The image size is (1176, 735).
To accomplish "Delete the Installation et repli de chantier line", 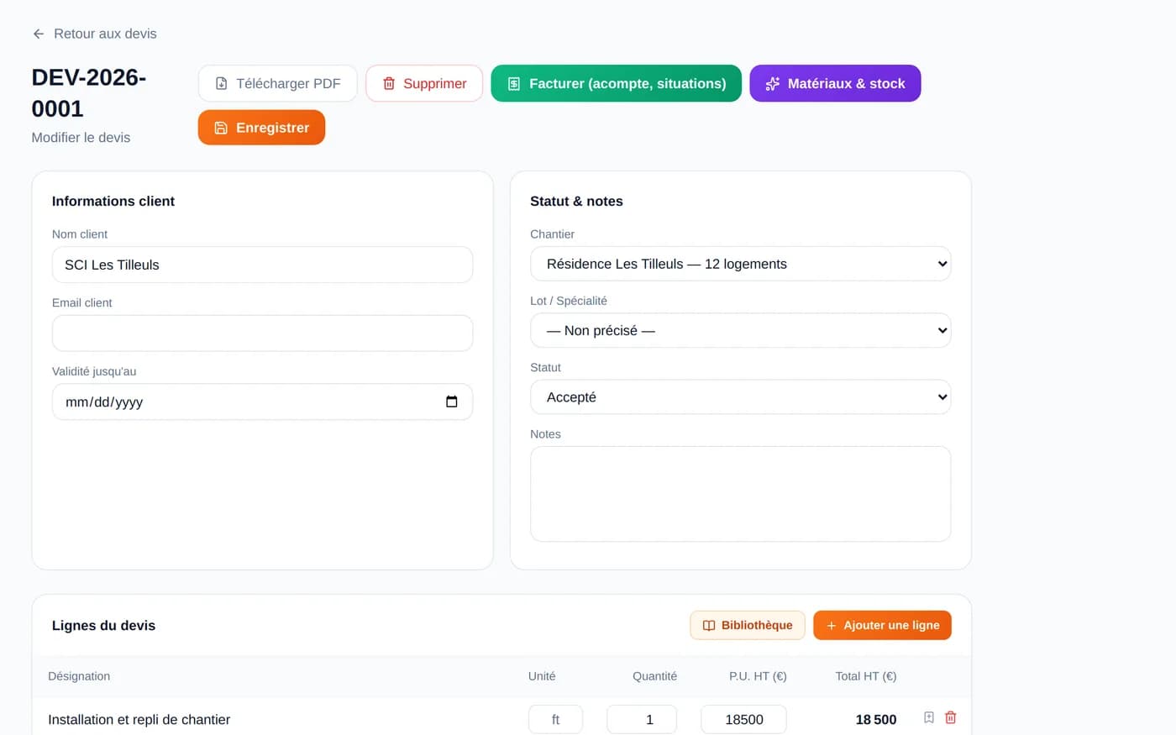I will [x=950, y=717].
